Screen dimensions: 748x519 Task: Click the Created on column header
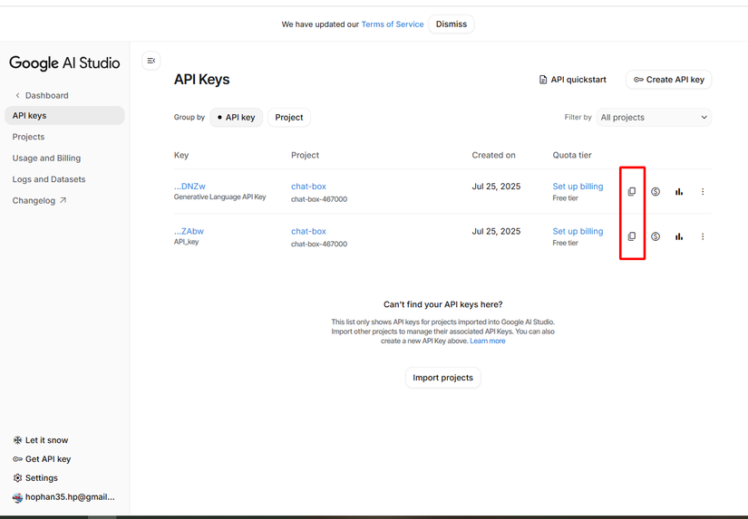(494, 156)
